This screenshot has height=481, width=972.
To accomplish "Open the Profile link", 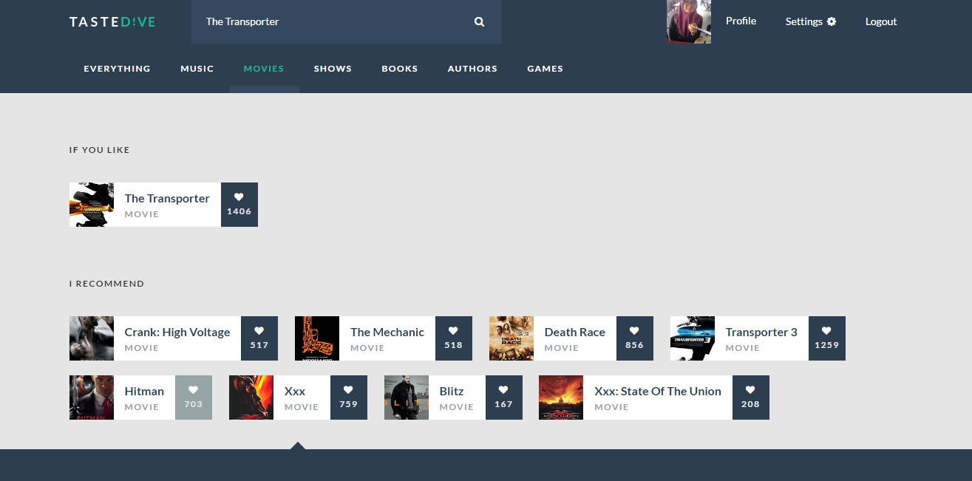I will 741,21.
